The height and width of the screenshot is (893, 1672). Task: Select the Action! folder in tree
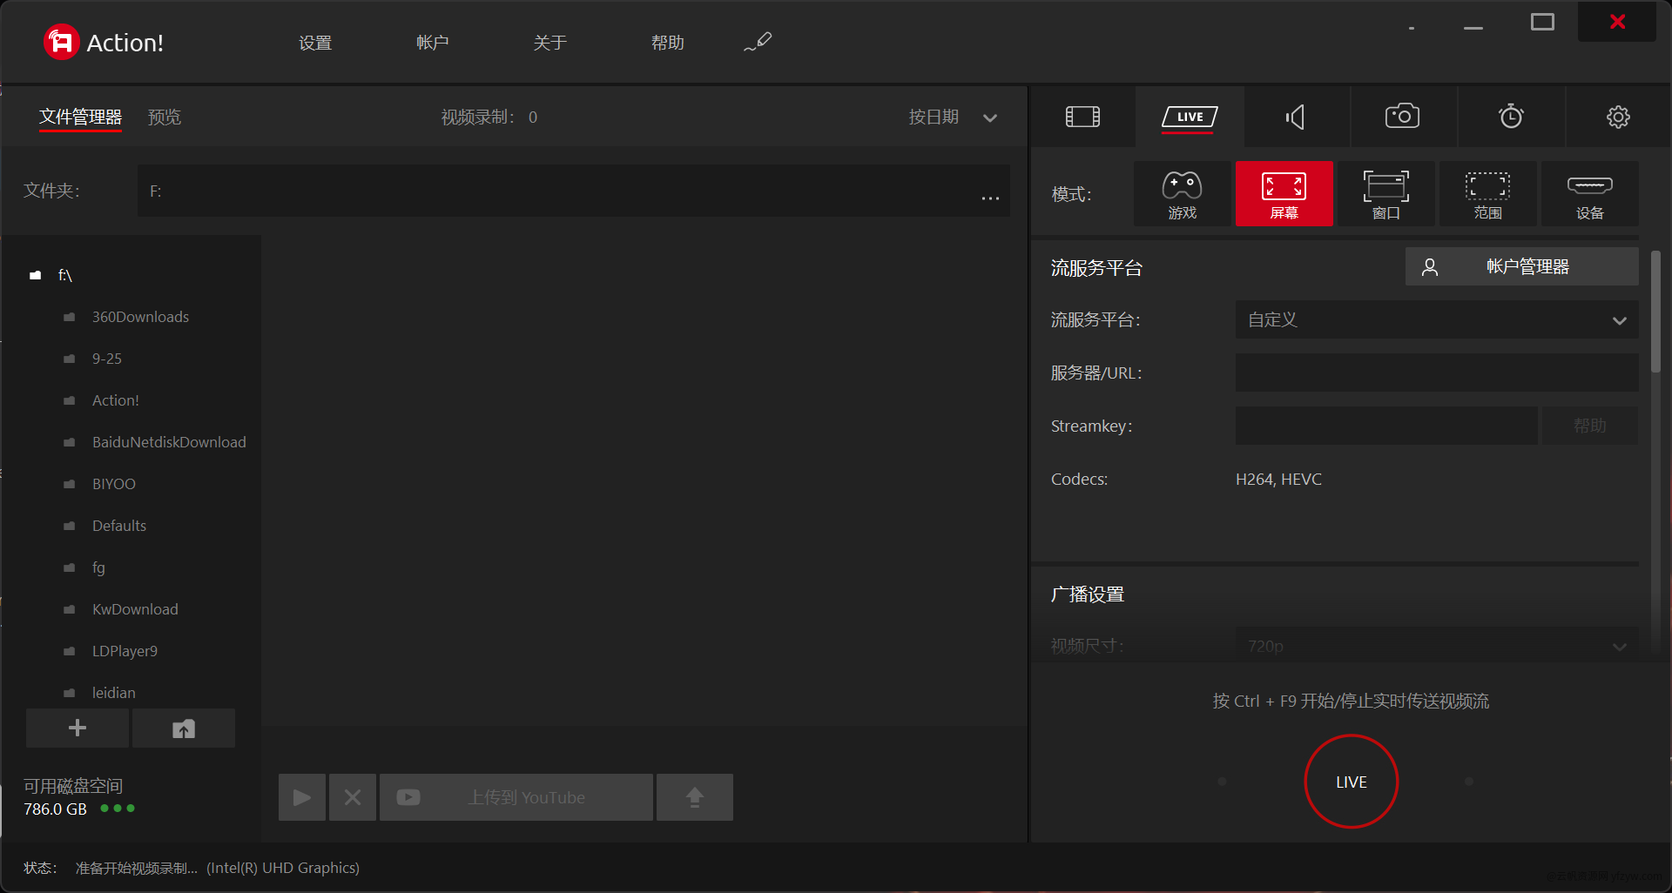[x=115, y=400]
